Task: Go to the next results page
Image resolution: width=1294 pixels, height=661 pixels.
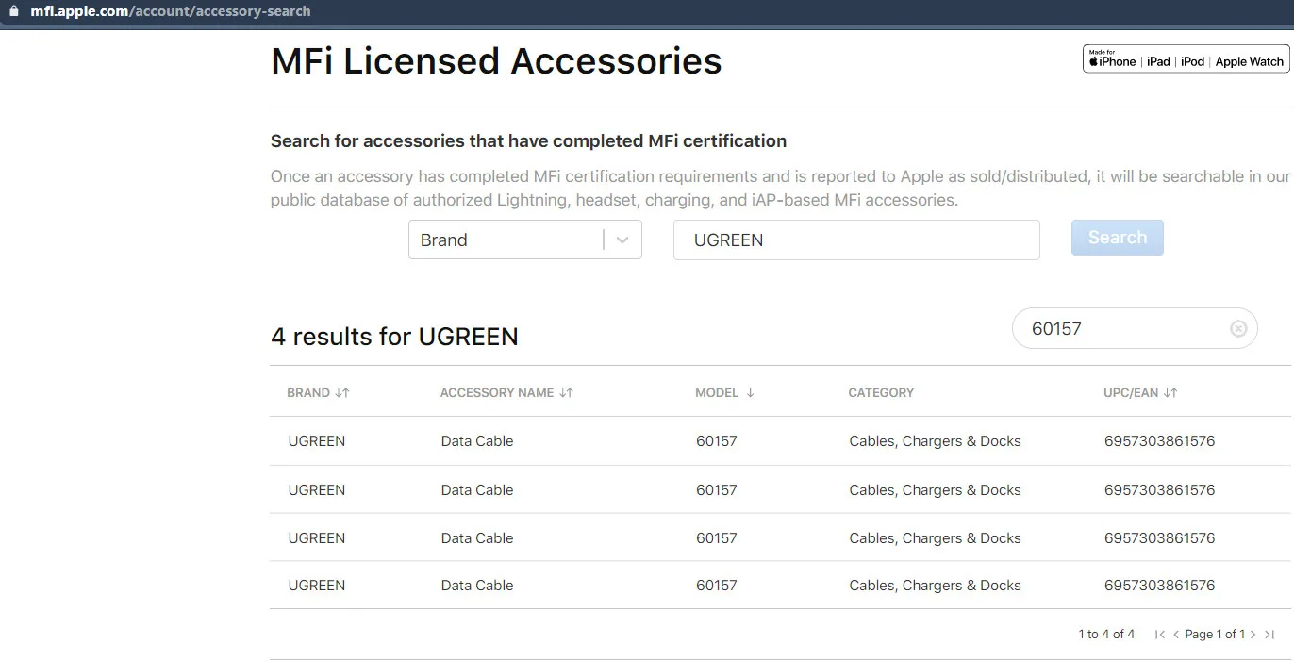Action: coord(1253,635)
